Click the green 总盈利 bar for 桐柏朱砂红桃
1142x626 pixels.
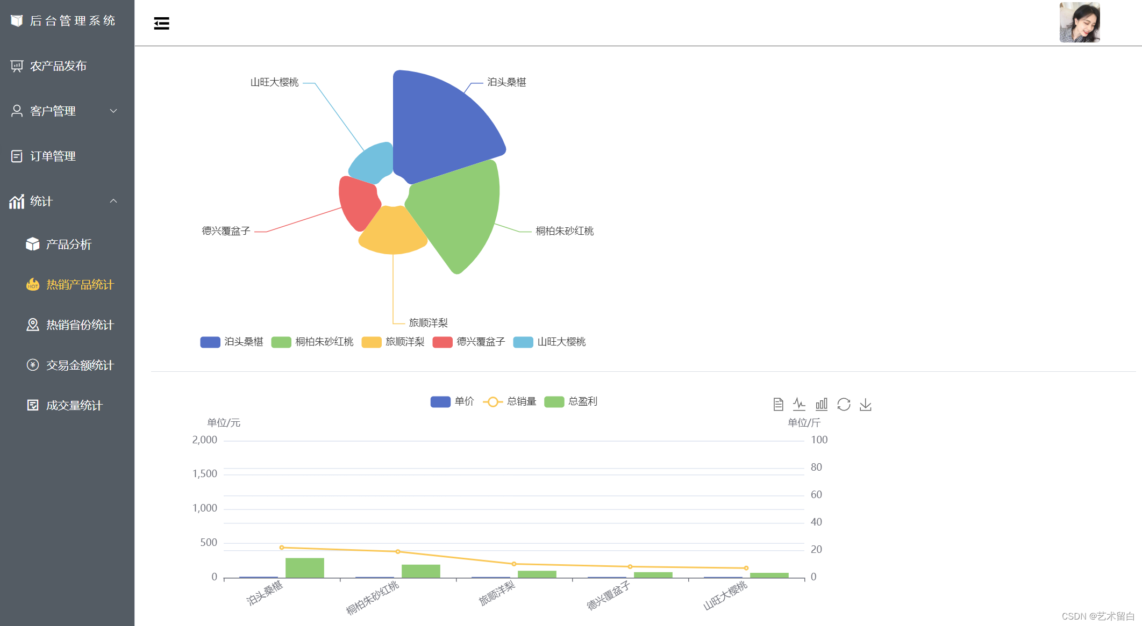point(421,571)
